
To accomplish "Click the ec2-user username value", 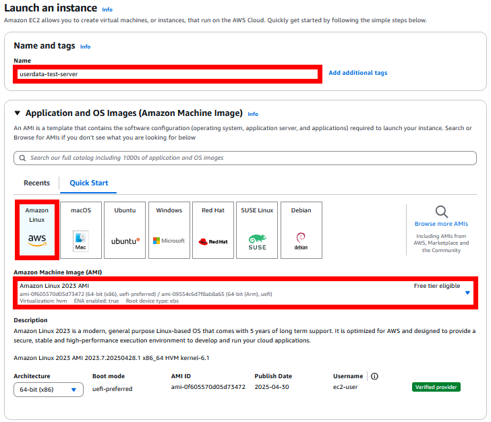I will click(345, 387).
